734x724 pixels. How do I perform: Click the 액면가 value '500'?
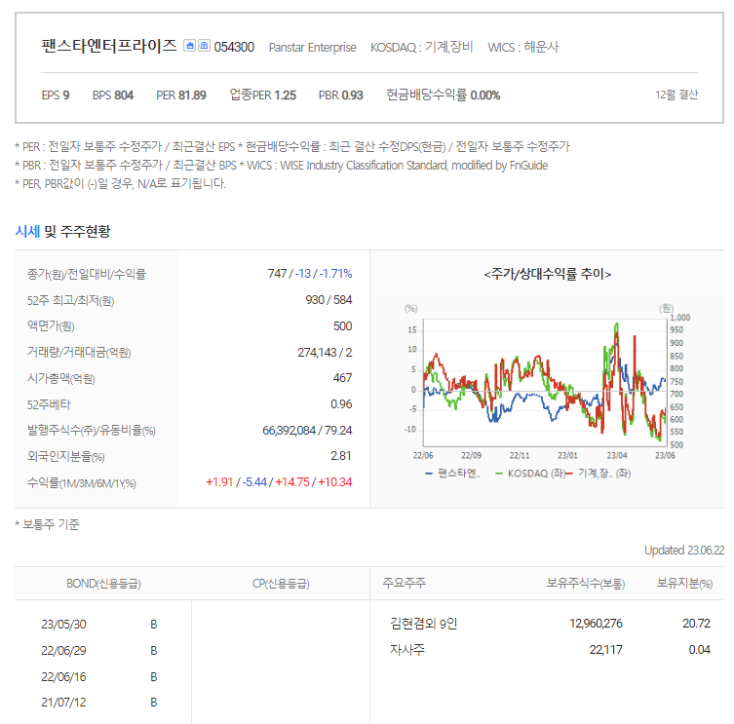pos(343,325)
